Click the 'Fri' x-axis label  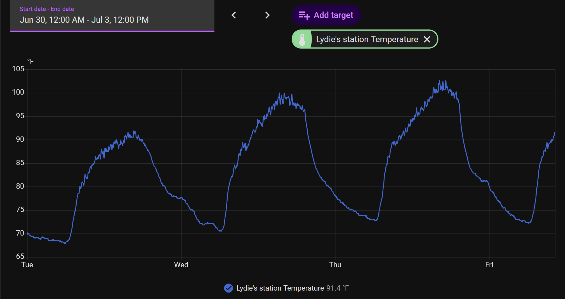coord(489,265)
